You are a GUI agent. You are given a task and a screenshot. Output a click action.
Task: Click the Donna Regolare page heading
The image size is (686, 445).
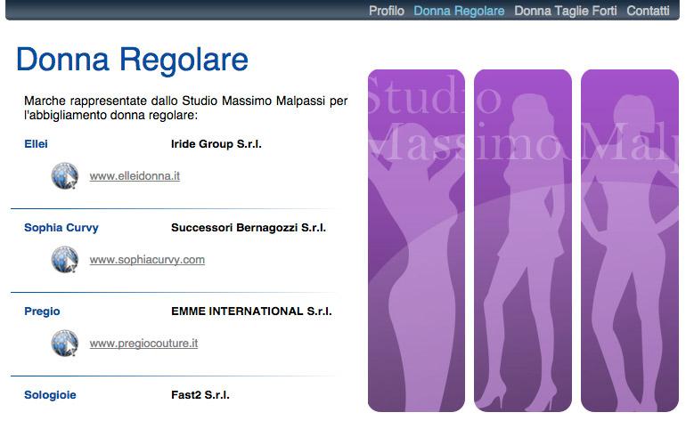[x=132, y=60]
